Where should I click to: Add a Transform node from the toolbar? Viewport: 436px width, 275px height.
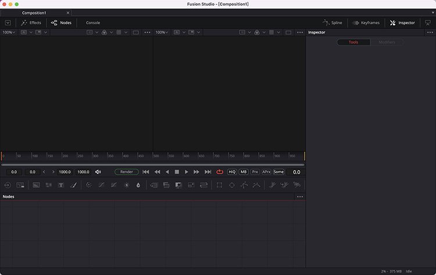point(203,185)
